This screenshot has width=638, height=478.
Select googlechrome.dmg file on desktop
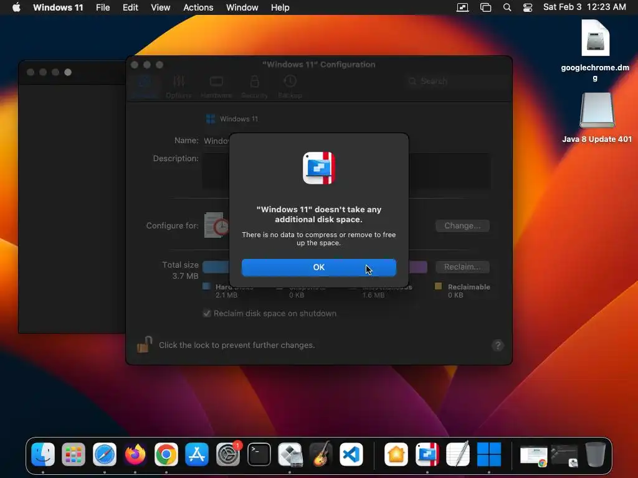(x=595, y=51)
